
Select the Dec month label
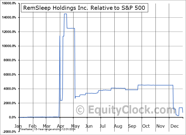pyautogui.click(x=174, y=126)
